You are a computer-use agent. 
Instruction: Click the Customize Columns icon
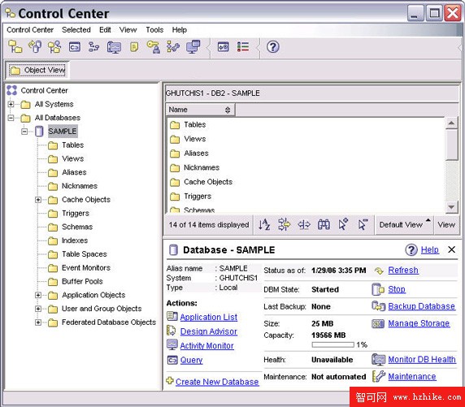tap(304, 225)
